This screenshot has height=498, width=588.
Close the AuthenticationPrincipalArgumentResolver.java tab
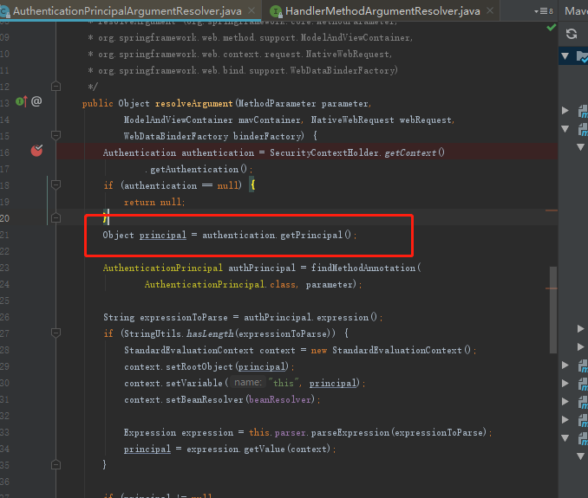252,11
